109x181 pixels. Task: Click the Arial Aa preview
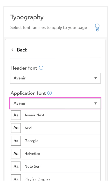pos(16,128)
